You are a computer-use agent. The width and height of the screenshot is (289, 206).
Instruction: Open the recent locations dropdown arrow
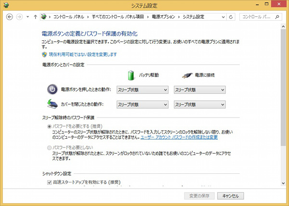coord(27,17)
